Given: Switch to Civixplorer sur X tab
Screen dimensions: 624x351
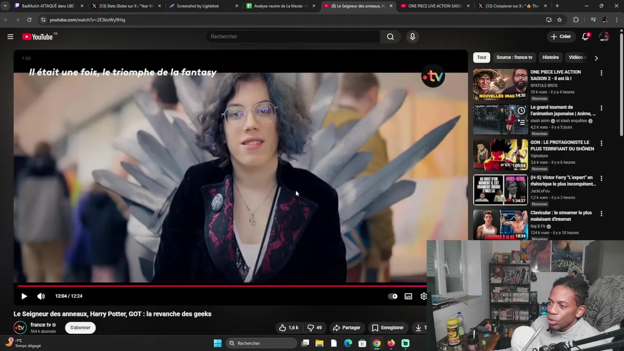Looking at the screenshot, I should coord(512,6).
